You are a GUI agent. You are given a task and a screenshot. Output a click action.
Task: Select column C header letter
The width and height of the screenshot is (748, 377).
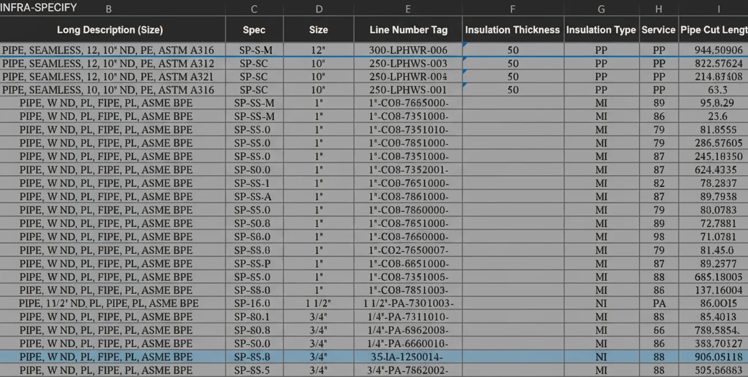pos(254,9)
